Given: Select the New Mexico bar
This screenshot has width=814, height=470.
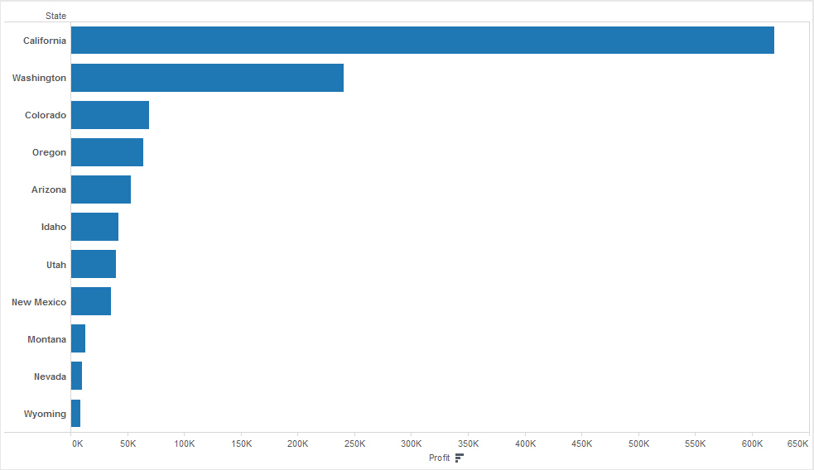Looking at the screenshot, I should (x=91, y=302).
